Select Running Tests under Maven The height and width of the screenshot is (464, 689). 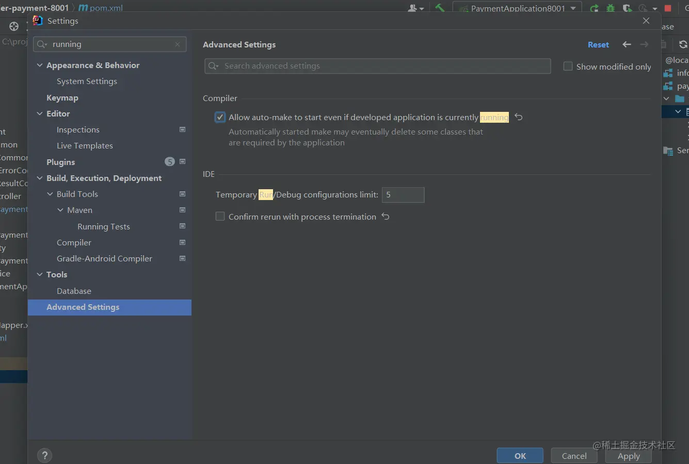click(104, 226)
